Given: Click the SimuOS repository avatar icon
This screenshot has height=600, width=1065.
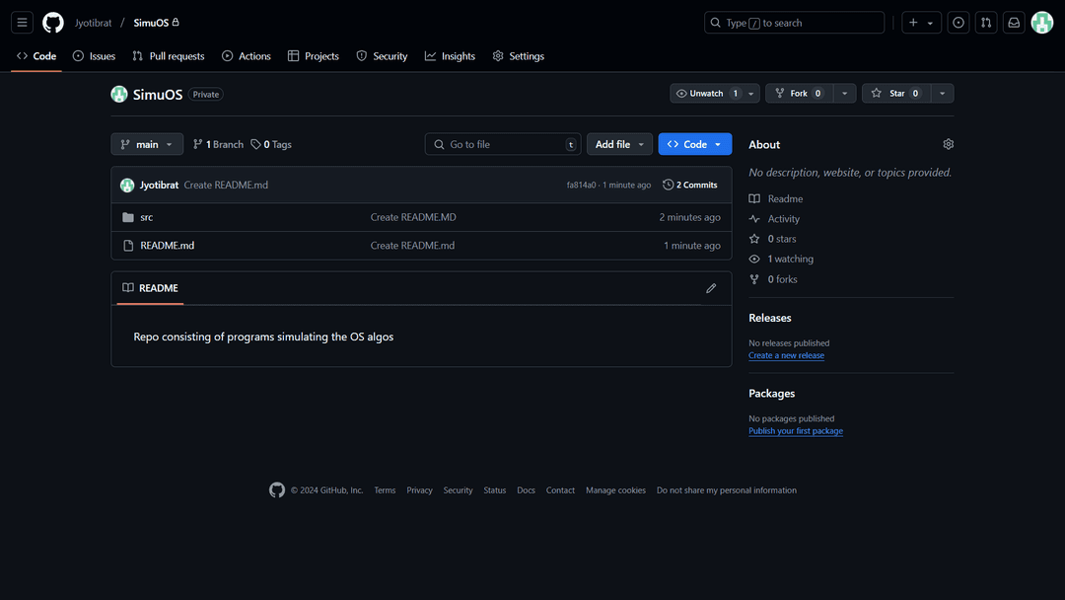Looking at the screenshot, I should pyautogui.click(x=119, y=94).
